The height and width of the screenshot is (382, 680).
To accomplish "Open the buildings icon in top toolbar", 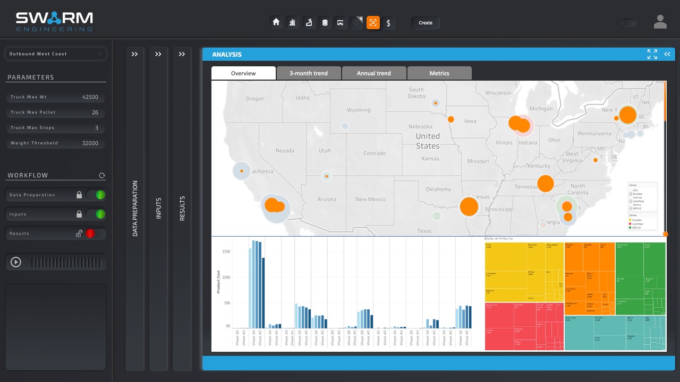I will 292,22.
